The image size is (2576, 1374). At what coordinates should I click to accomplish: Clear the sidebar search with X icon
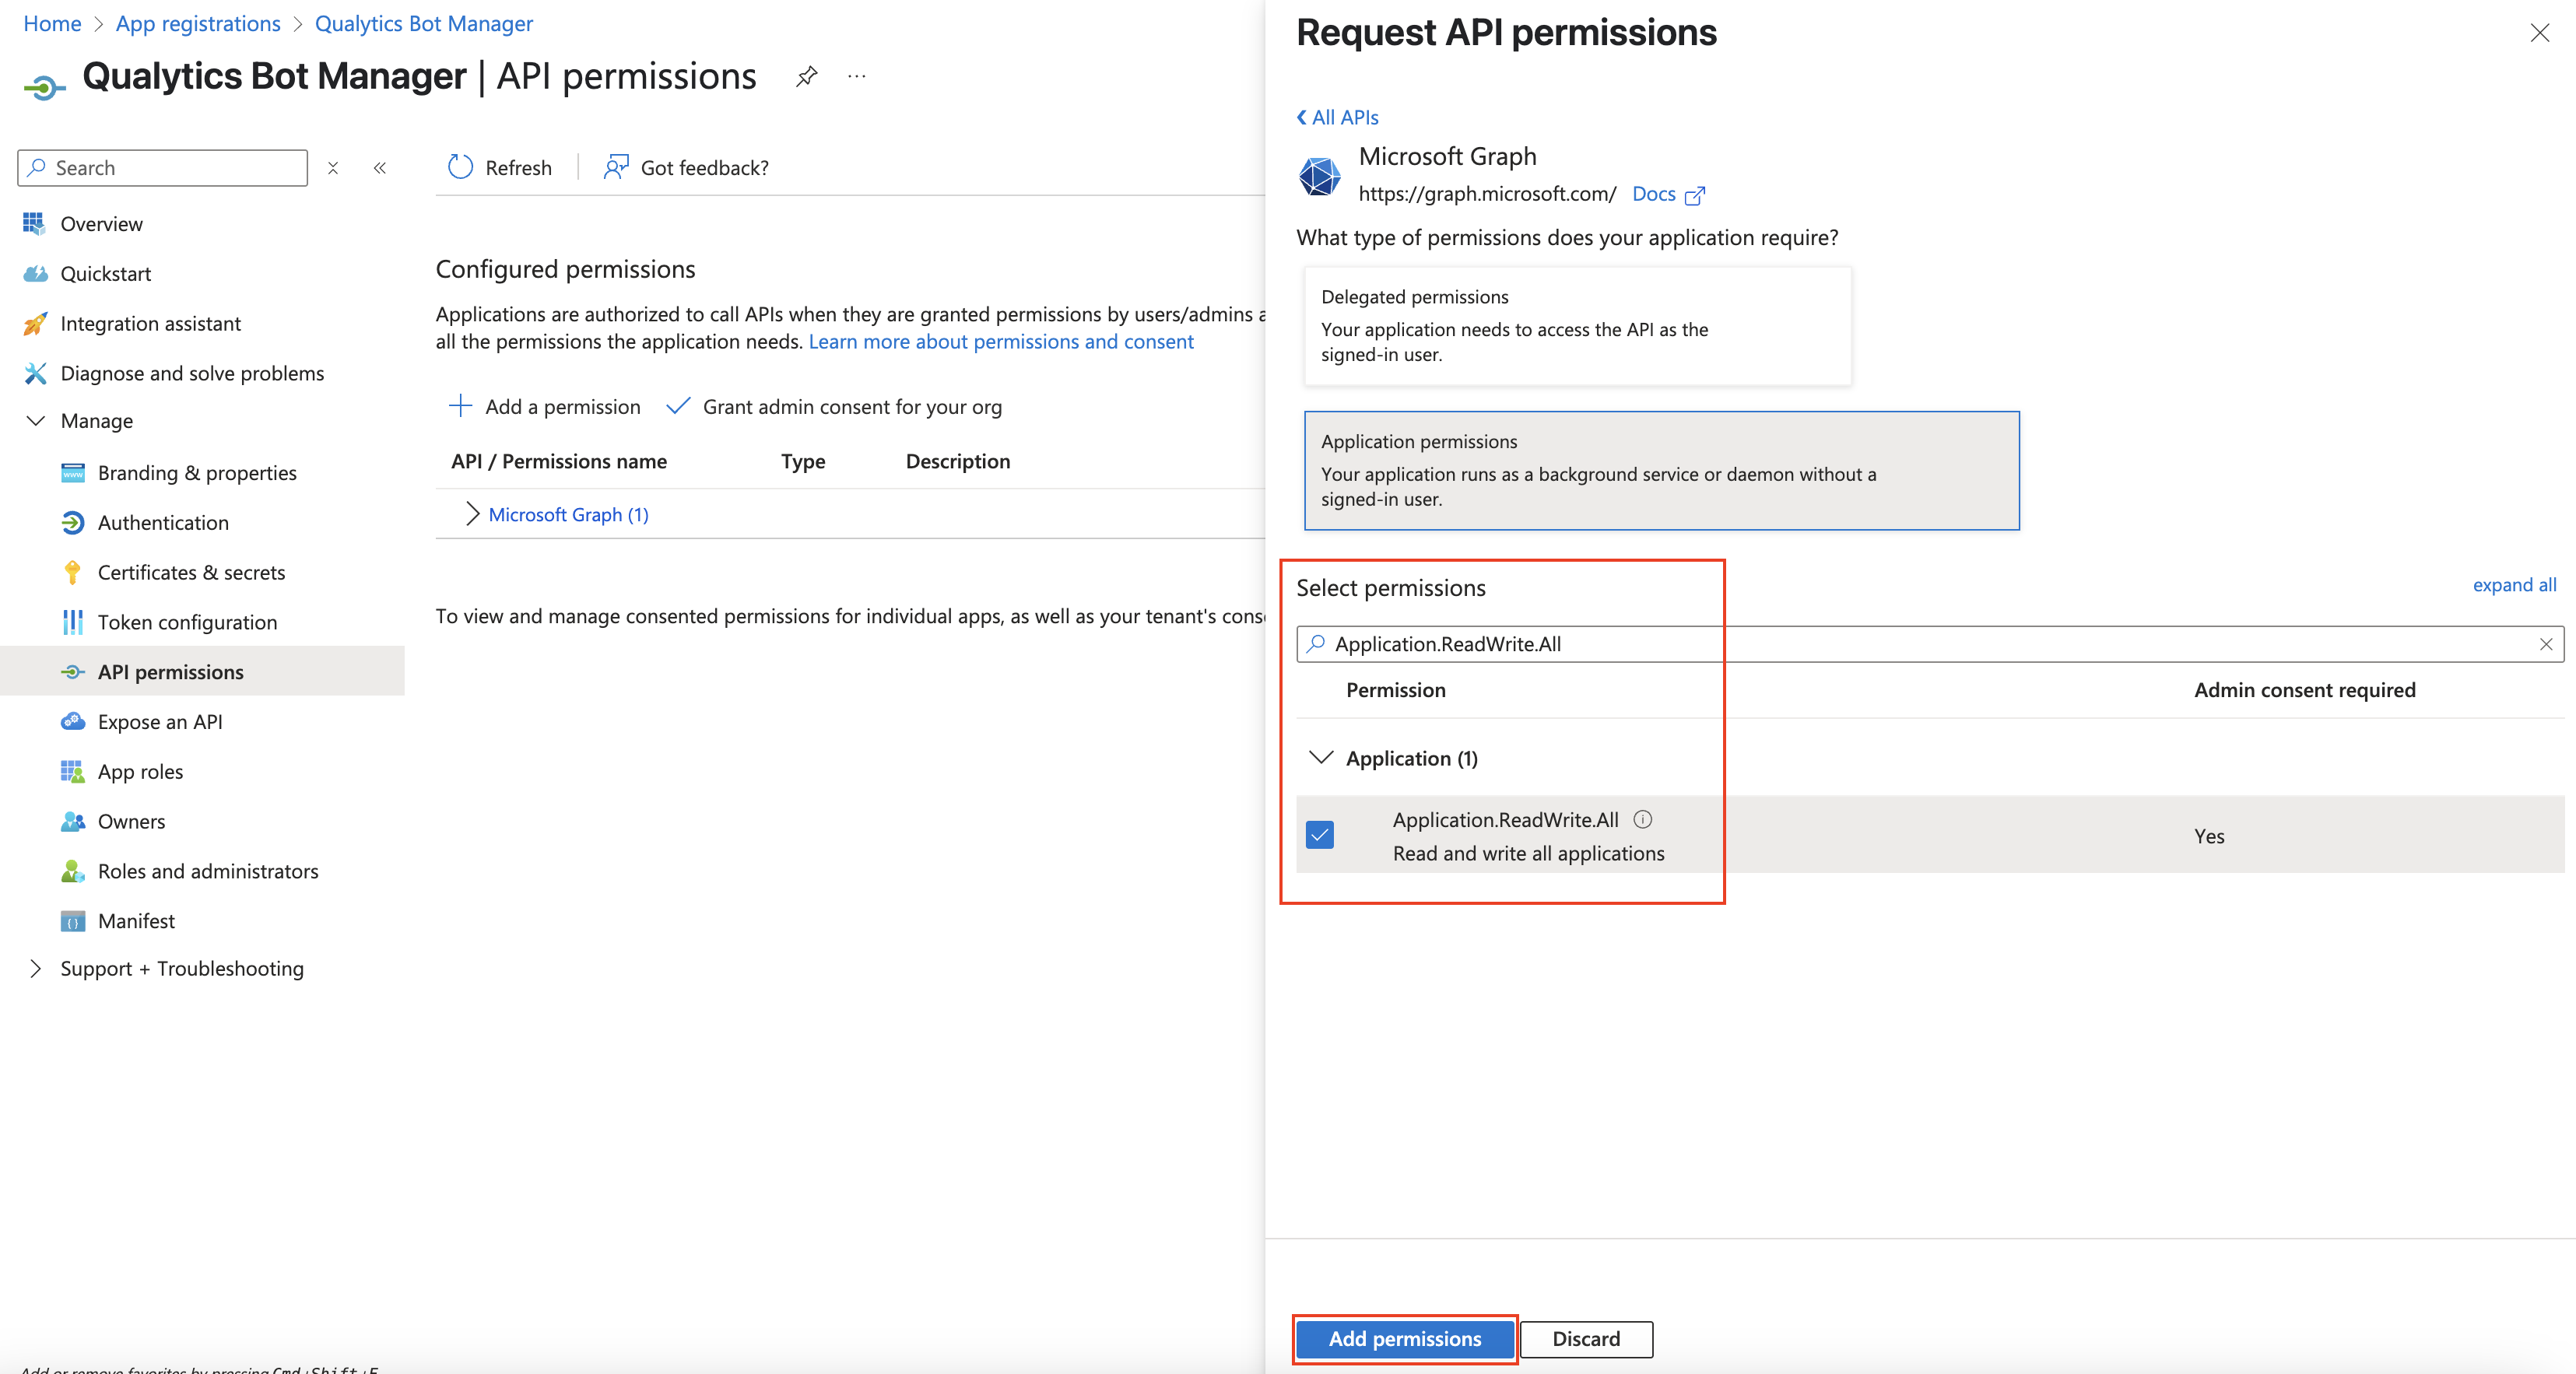pyautogui.click(x=333, y=168)
